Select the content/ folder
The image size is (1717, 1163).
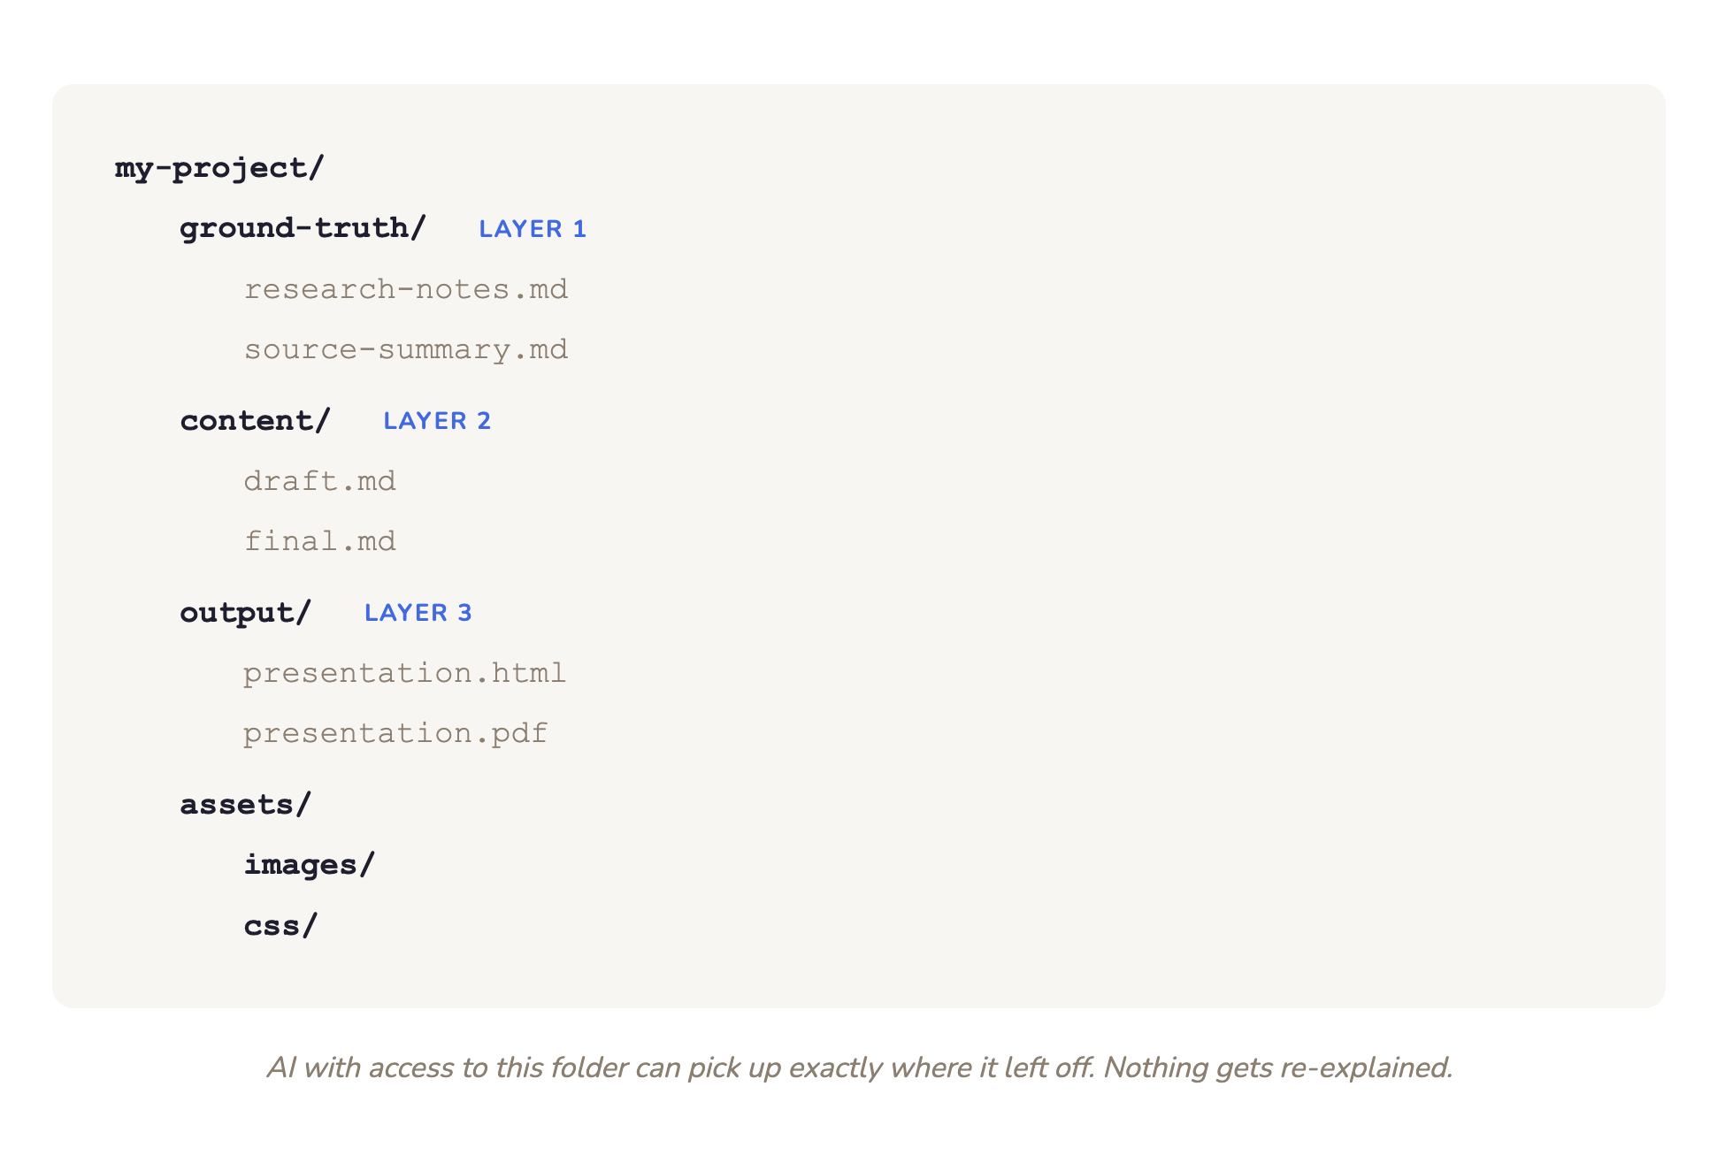(255, 420)
